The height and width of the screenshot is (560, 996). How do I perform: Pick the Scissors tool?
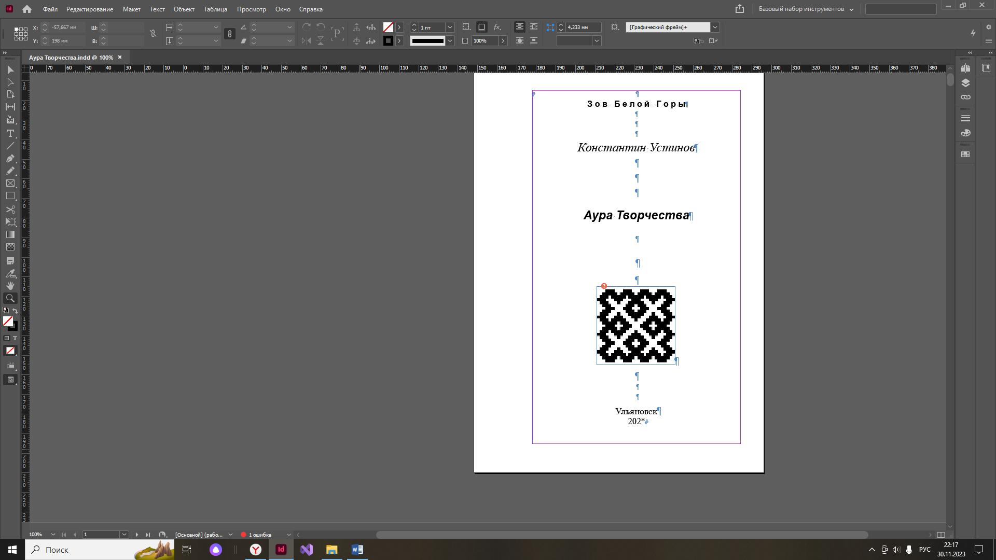10,209
